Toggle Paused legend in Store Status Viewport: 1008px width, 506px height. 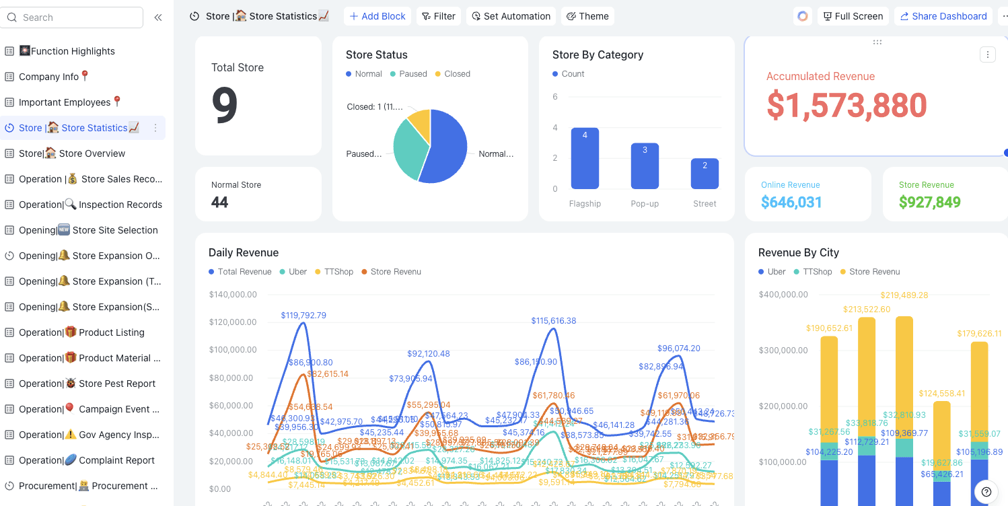click(x=408, y=74)
